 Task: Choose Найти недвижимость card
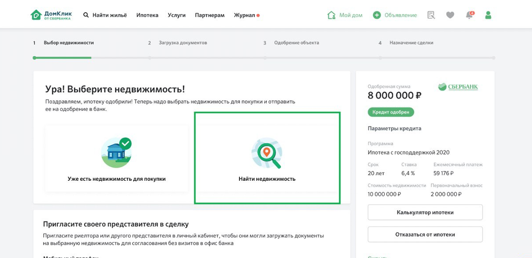(267, 158)
